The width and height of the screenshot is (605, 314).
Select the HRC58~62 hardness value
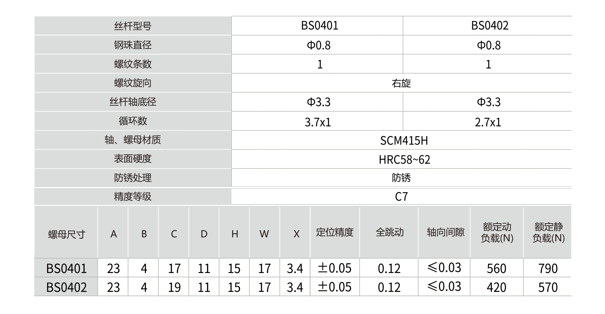404,159
